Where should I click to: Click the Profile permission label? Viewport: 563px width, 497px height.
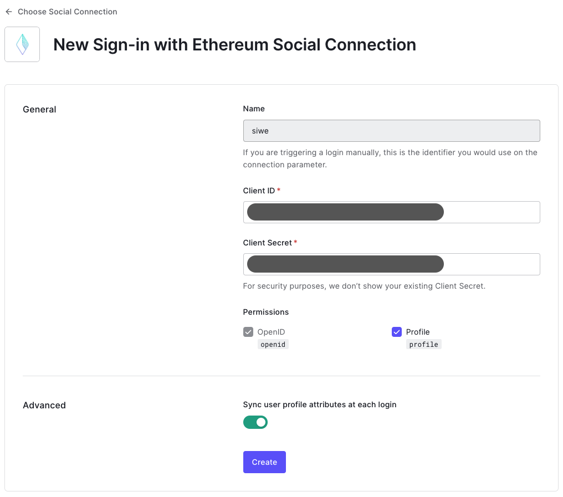tap(418, 332)
